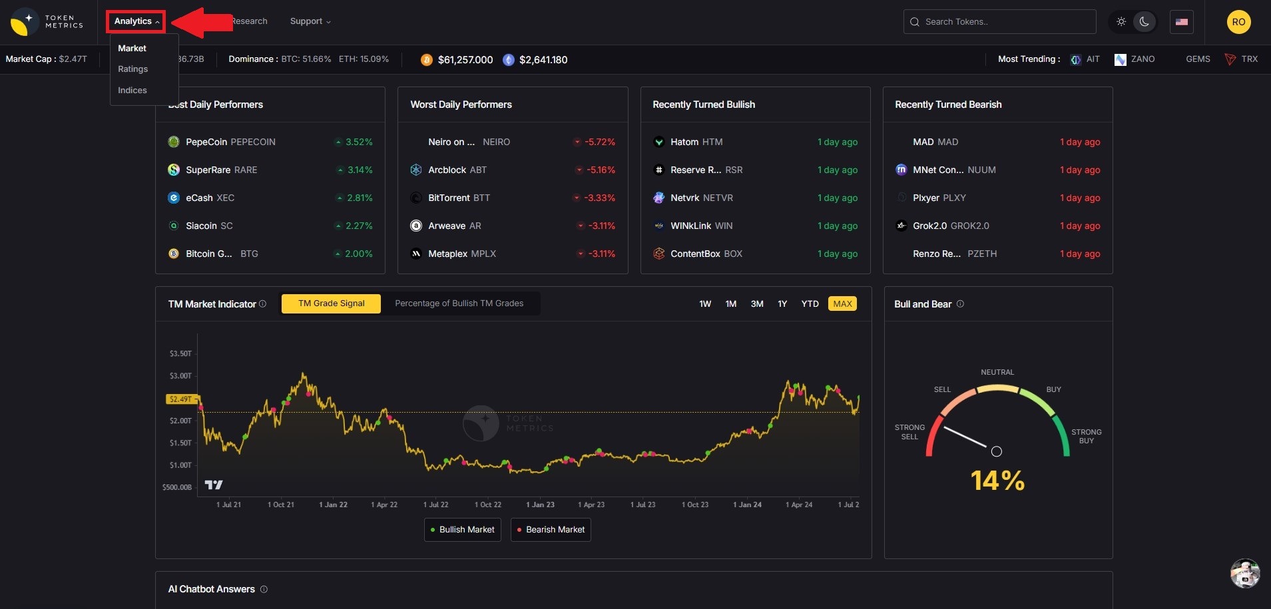The height and width of the screenshot is (609, 1271).
Task: Open Siacoin SC token icon
Action: [x=174, y=226]
